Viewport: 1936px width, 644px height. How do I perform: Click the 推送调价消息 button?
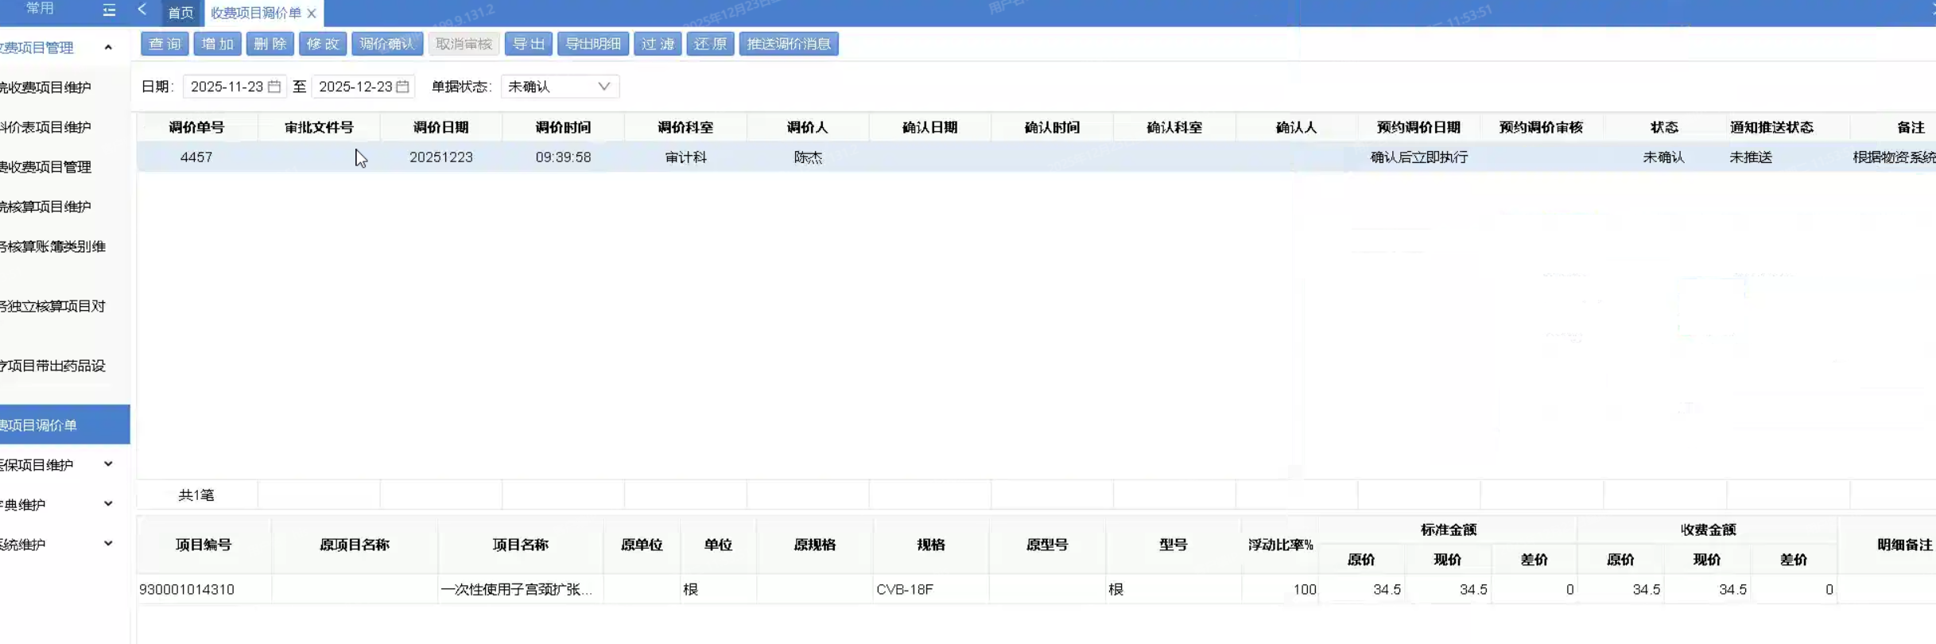(789, 44)
